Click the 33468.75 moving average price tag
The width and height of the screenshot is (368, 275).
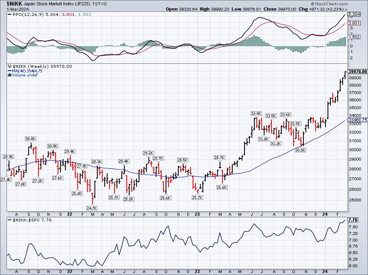tap(358, 120)
